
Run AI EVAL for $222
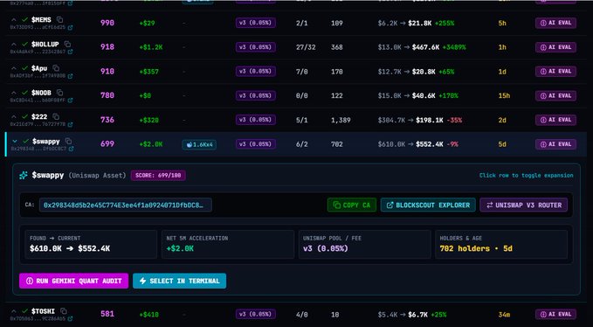(555, 120)
